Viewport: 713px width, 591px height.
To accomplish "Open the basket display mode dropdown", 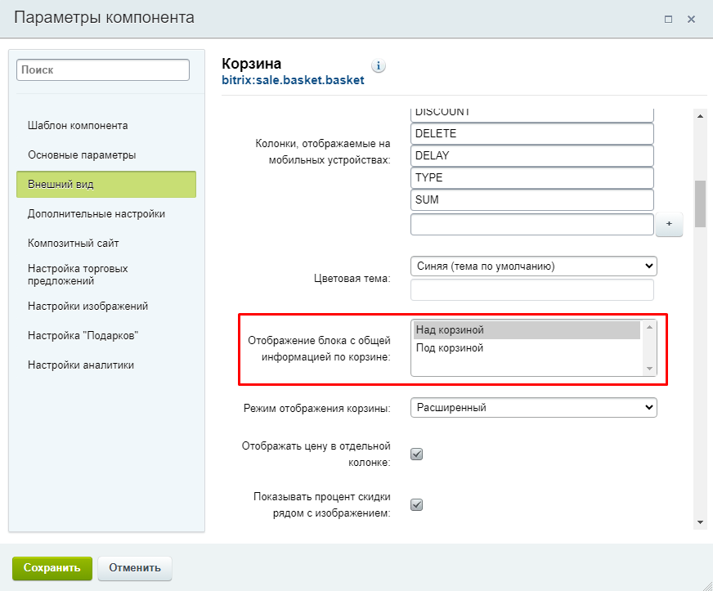I will pyautogui.click(x=533, y=407).
